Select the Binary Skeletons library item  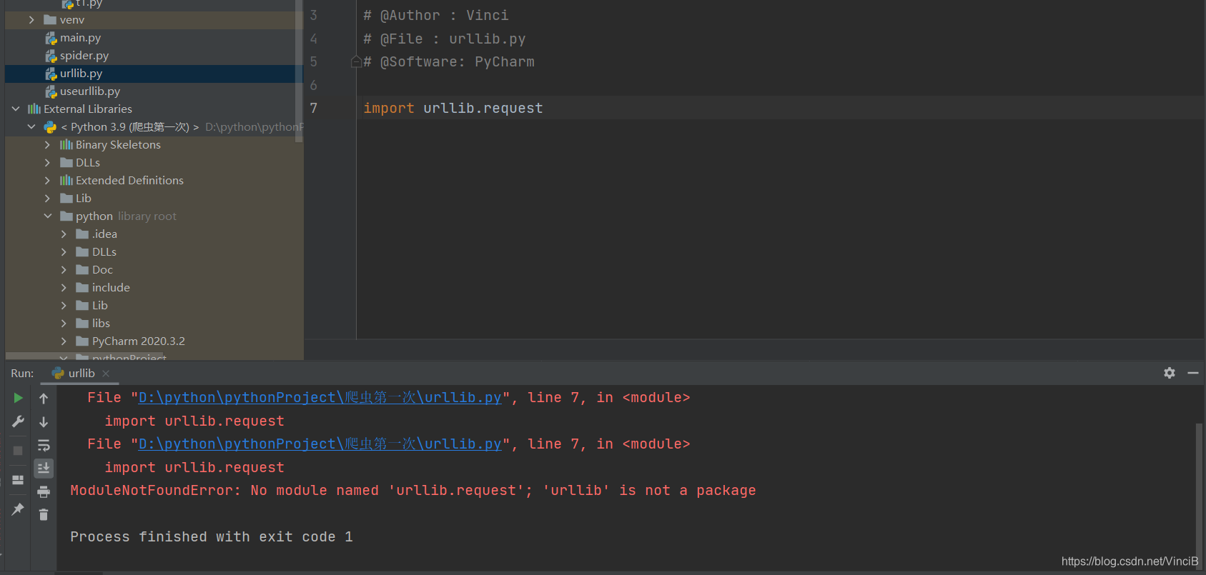118,145
